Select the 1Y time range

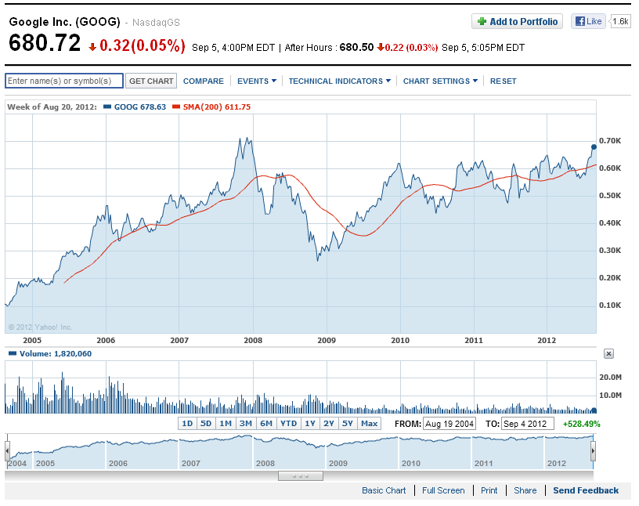(311, 424)
